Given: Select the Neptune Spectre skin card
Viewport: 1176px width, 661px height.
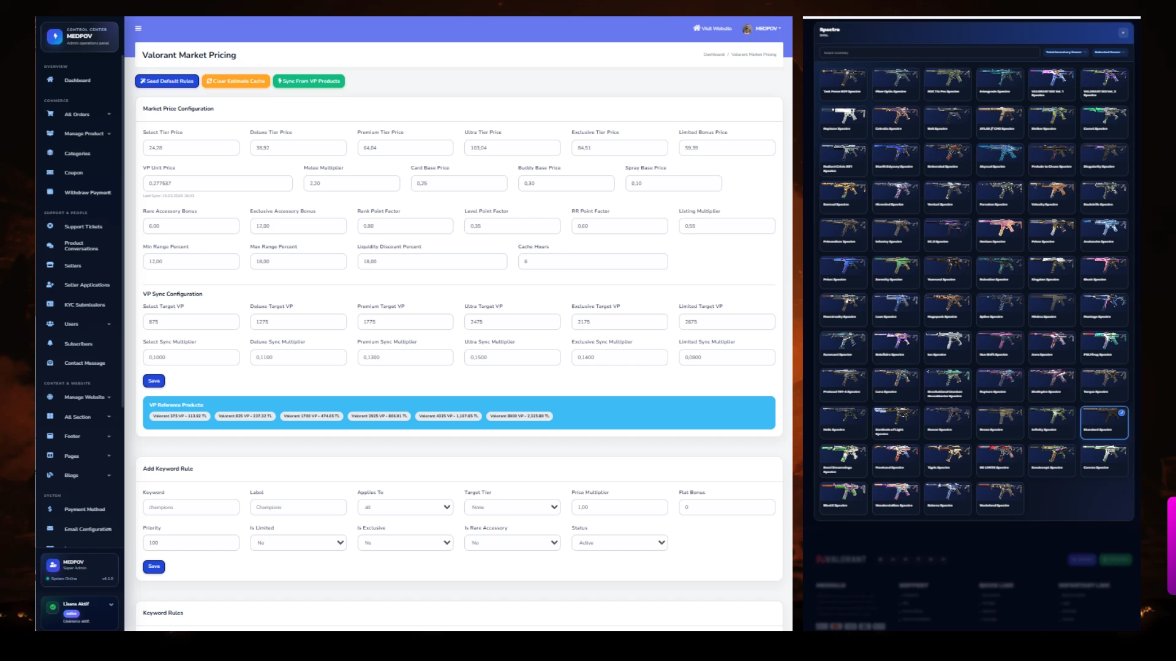Looking at the screenshot, I should click(843, 121).
